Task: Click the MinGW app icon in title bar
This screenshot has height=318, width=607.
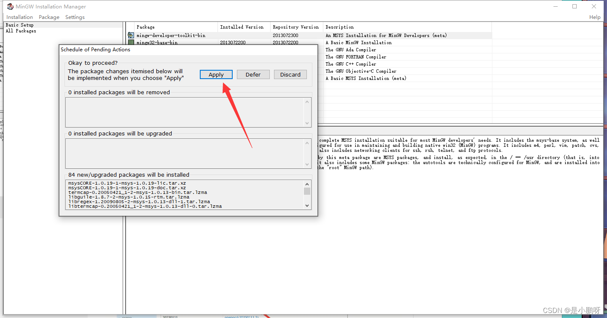Action: point(10,6)
